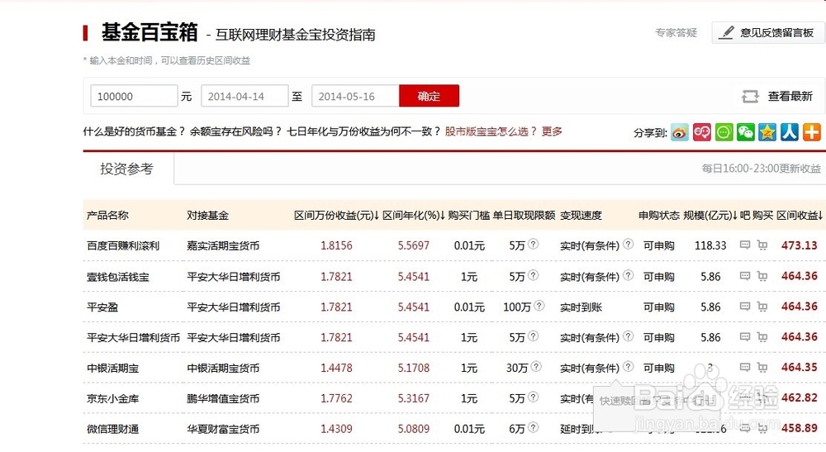
Task: Click the 产品名称 column header
Action: pos(107,216)
